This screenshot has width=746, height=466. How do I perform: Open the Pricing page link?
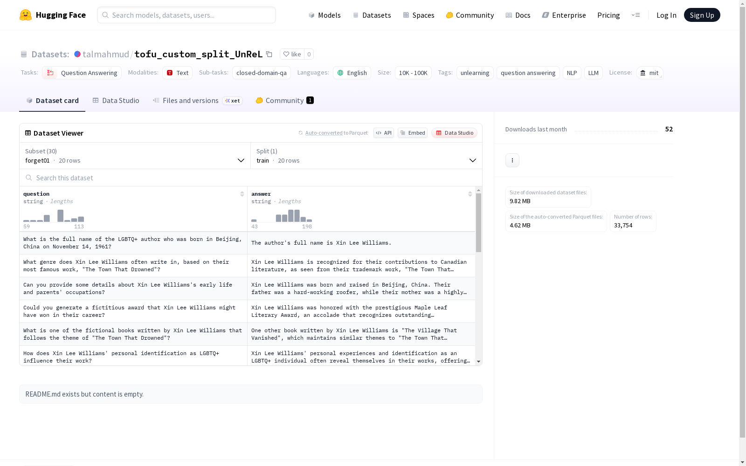608,15
